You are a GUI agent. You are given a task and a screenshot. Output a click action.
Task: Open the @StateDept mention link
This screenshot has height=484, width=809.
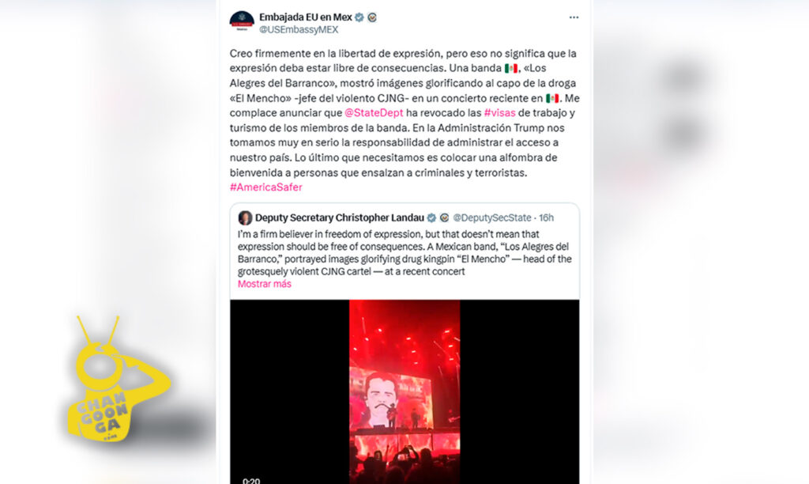374,112
